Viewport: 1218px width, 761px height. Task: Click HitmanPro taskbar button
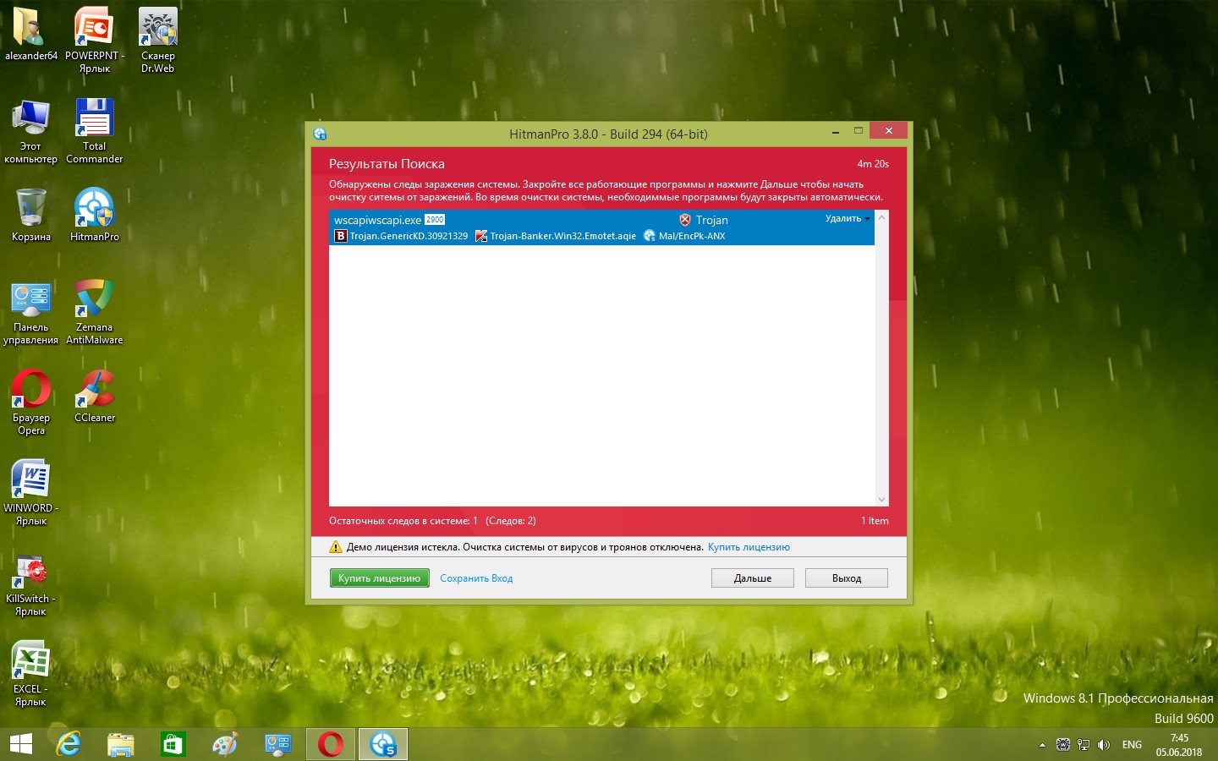click(383, 744)
